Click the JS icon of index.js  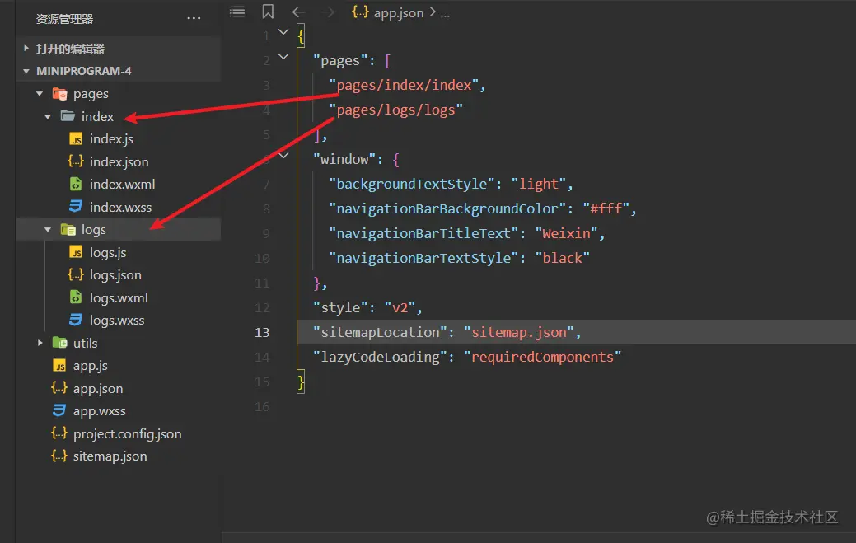(x=76, y=139)
